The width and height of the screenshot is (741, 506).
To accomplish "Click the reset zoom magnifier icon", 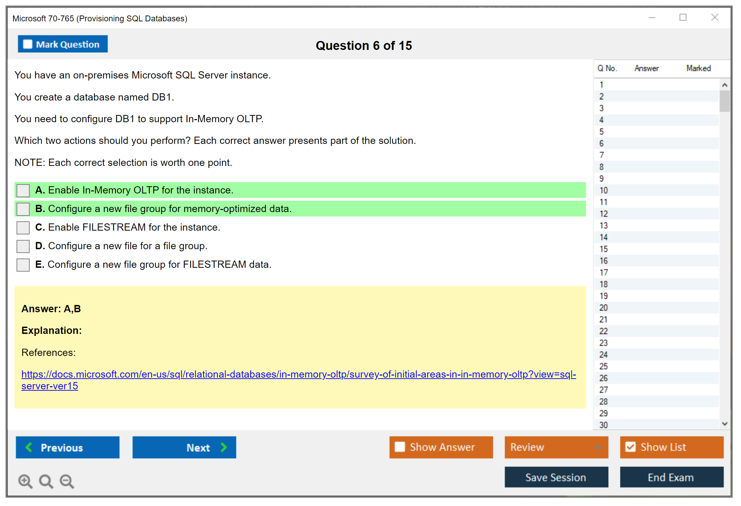I will pyautogui.click(x=46, y=481).
